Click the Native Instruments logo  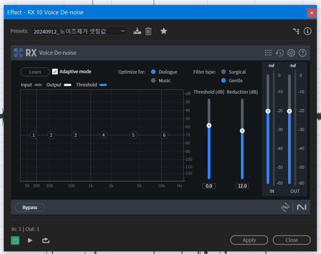tap(302, 207)
